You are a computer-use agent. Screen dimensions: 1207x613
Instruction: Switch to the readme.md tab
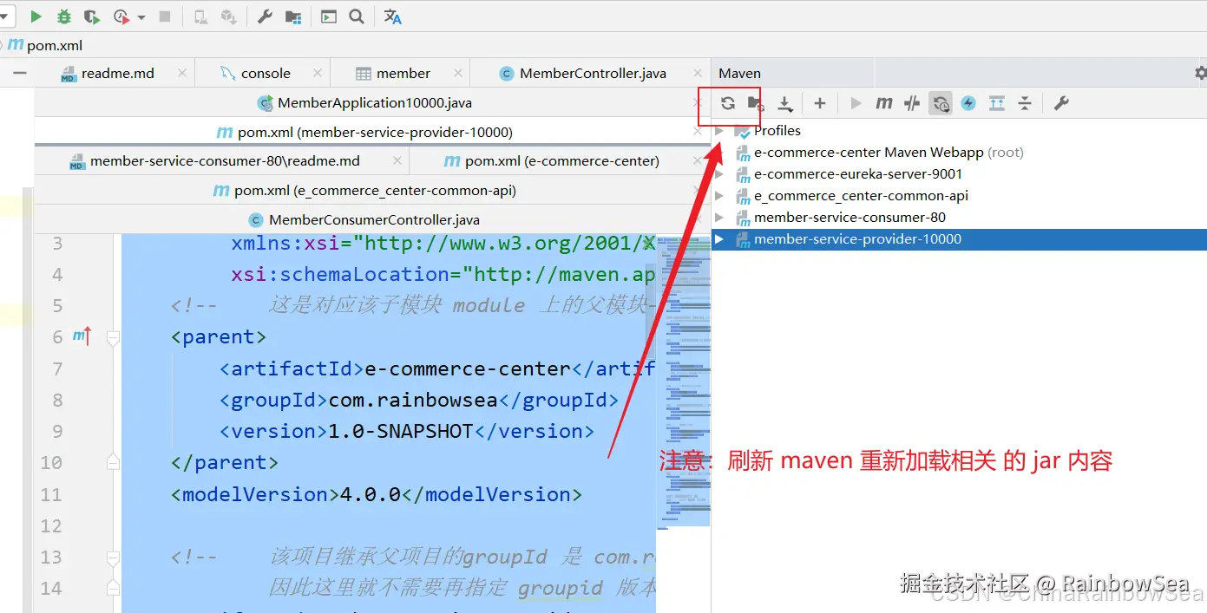pyautogui.click(x=117, y=73)
